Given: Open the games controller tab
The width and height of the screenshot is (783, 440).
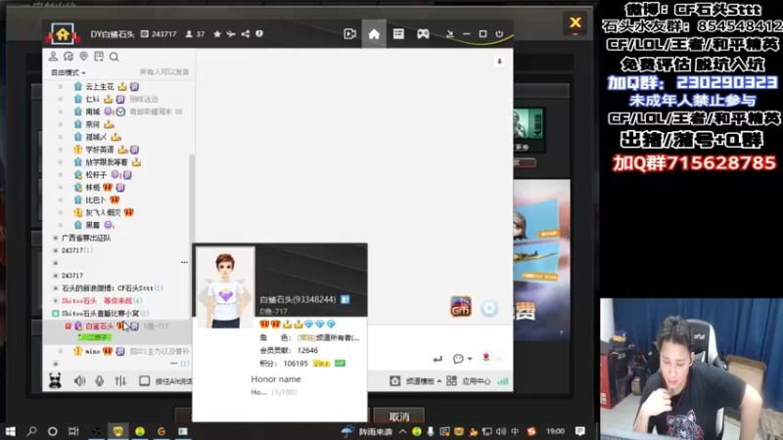Looking at the screenshot, I should (423, 34).
